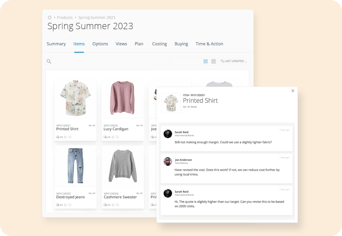This screenshot has width=342, height=236.
Task: Open comments icon on Cashmere Sweater card
Action: tap(117, 205)
